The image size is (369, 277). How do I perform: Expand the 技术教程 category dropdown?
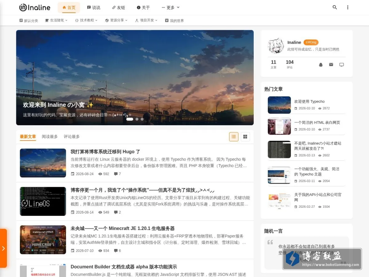86,20
